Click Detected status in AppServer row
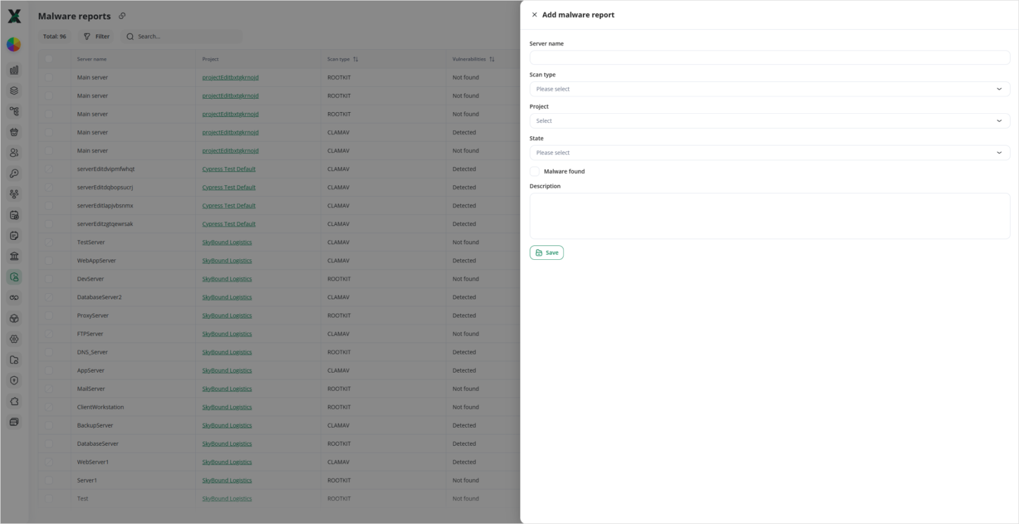Image resolution: width=1019 pixels, height=524 pixels. click(464, 371)
